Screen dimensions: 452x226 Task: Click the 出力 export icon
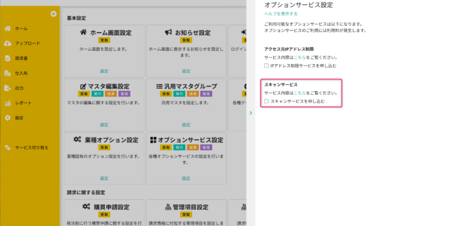pos(8,88)
